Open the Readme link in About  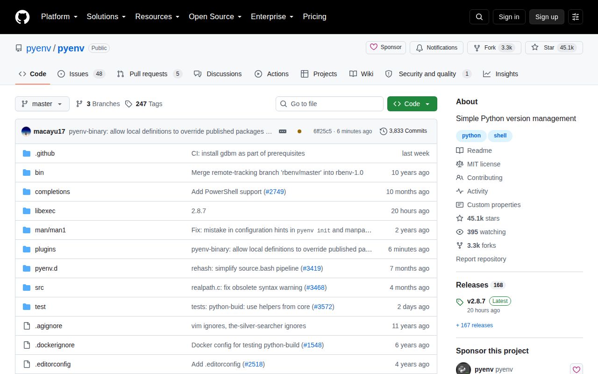click(x=474, y=151)
